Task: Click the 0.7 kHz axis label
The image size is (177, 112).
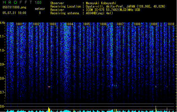Action: pyautogui.click(x=2, y=92)
